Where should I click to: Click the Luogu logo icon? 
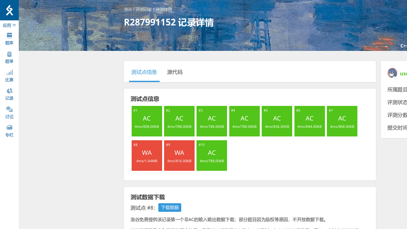click(x=9, y=10)
